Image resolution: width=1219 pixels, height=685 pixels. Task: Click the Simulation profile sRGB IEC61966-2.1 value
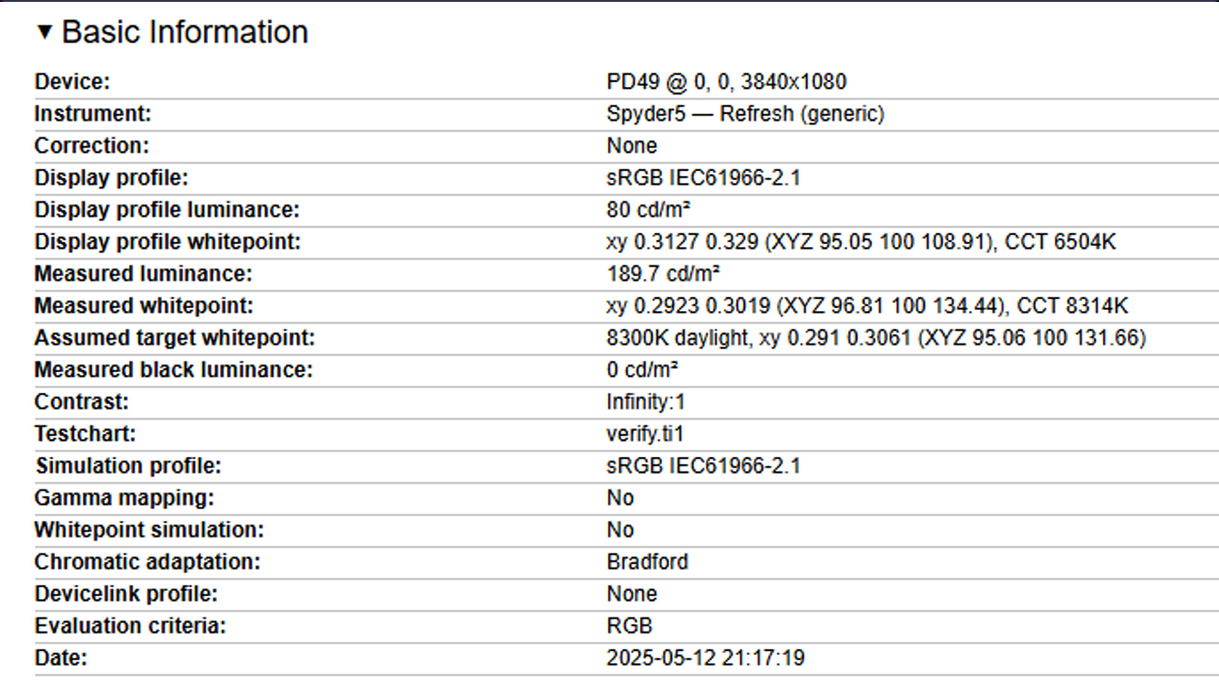[703, 466]
